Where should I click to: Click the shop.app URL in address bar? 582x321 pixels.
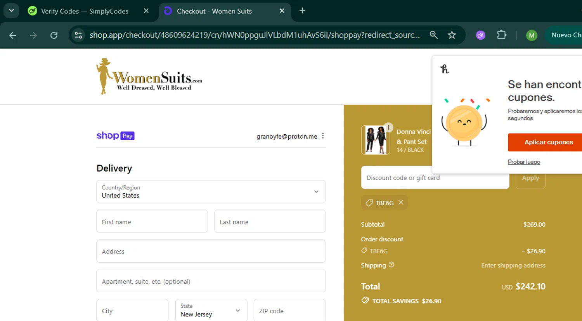click(x=255, y=35)
